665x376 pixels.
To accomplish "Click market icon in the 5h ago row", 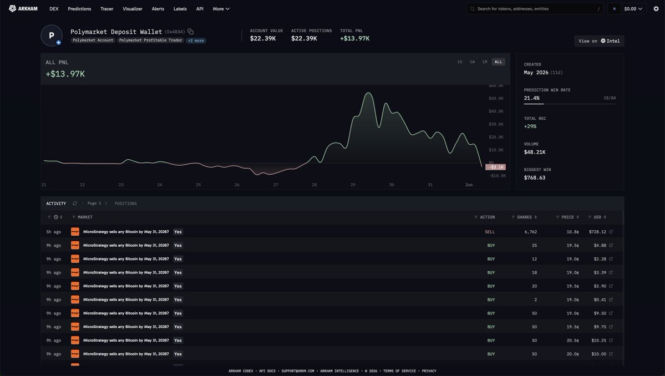I will (x=75, y=232).
